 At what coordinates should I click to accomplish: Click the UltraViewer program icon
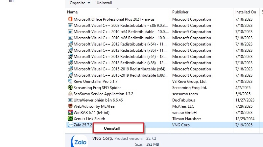coord(70,100)
